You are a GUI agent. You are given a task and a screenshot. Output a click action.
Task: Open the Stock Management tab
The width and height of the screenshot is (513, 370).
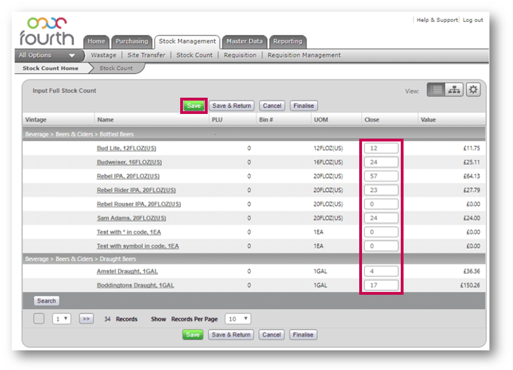pos(187,42)
